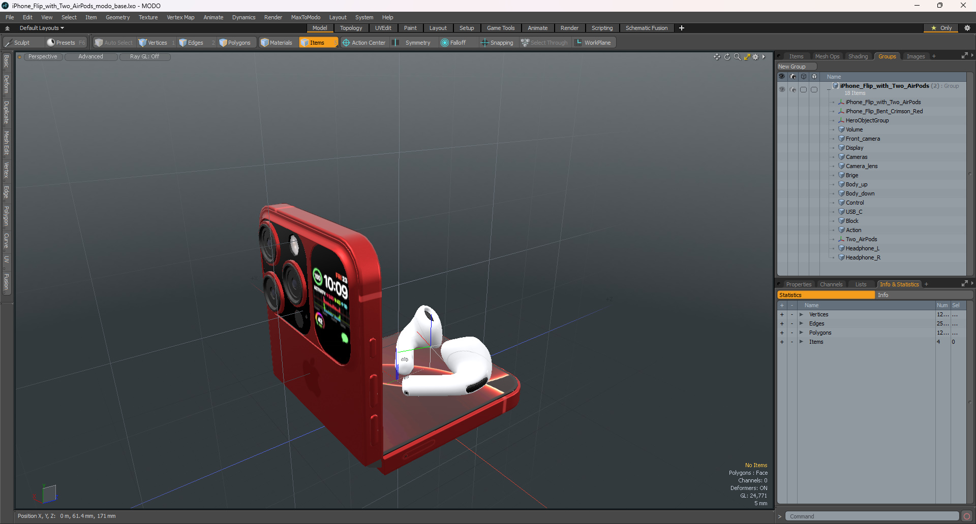Expand the Items statistics row
The width and height of the screenshot is (976, 524).
(x=801, y=342)
